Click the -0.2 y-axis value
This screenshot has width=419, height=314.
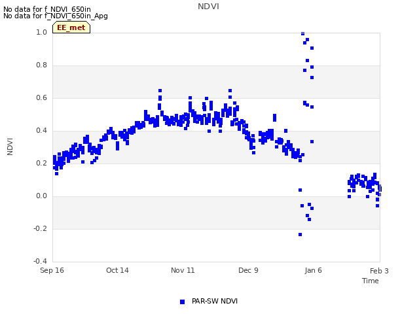pos(40,228)
